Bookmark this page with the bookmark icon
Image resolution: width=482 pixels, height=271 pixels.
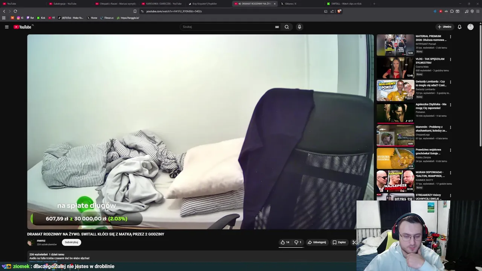coord(135,11)
